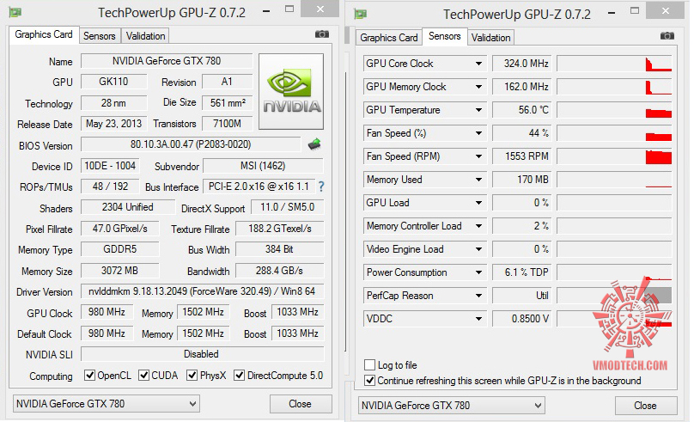Open the GPU Memory Clock sensor dropdown
This screenshot has height=422, width=694.
[x=478, y=87]
